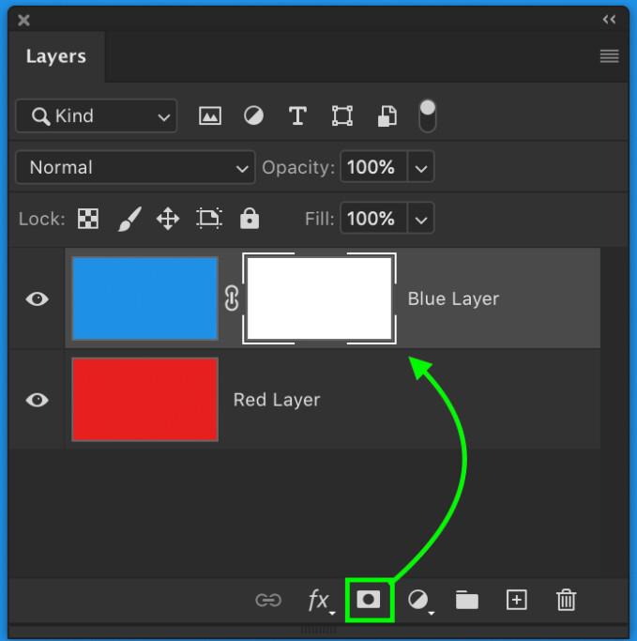Create new fill or adjustment layer

click(420, 602)
